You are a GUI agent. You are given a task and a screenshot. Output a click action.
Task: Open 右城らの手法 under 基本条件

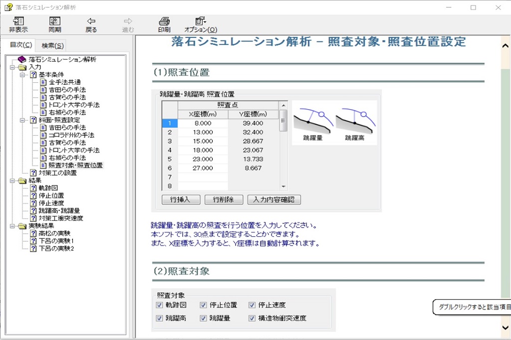click(67, 112)
